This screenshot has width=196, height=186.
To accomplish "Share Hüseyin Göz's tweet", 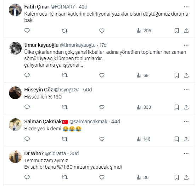I will (x=186, y=107).
